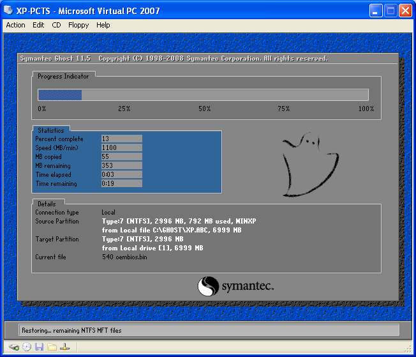Click the 'Speed (MB/min)' label

click(x=57, y=148)
